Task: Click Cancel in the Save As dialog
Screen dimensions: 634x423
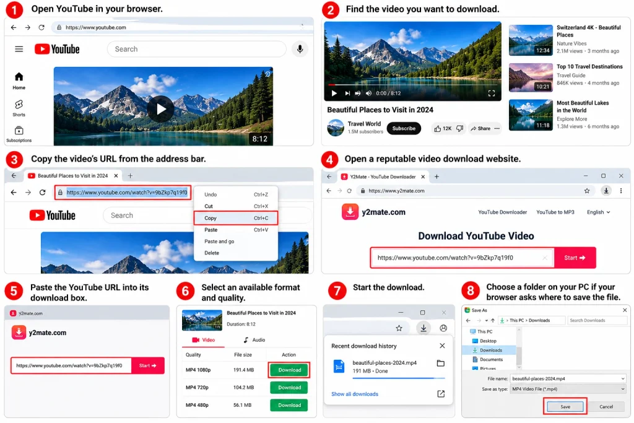Action: pos(606,407)
